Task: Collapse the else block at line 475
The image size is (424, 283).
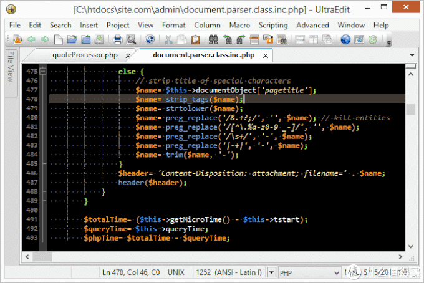Action: (x=43, y=71)
